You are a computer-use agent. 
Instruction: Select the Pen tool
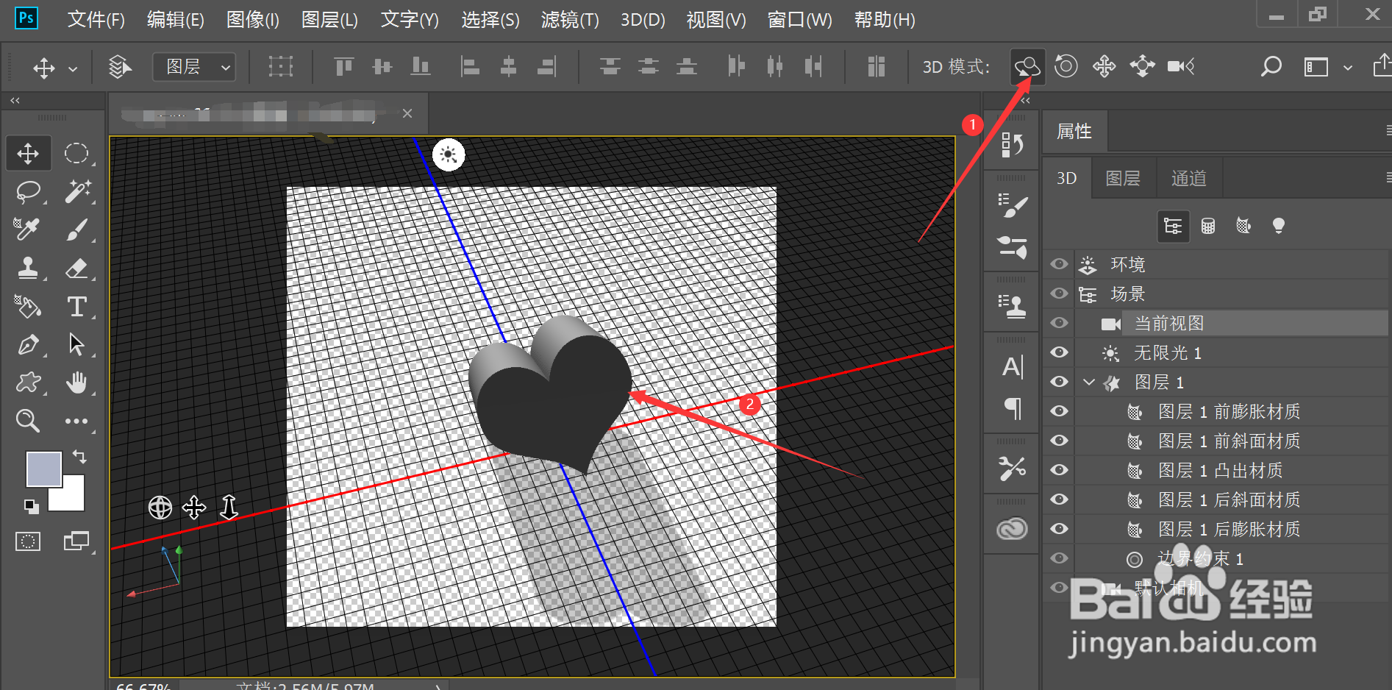tap(29, 344)
